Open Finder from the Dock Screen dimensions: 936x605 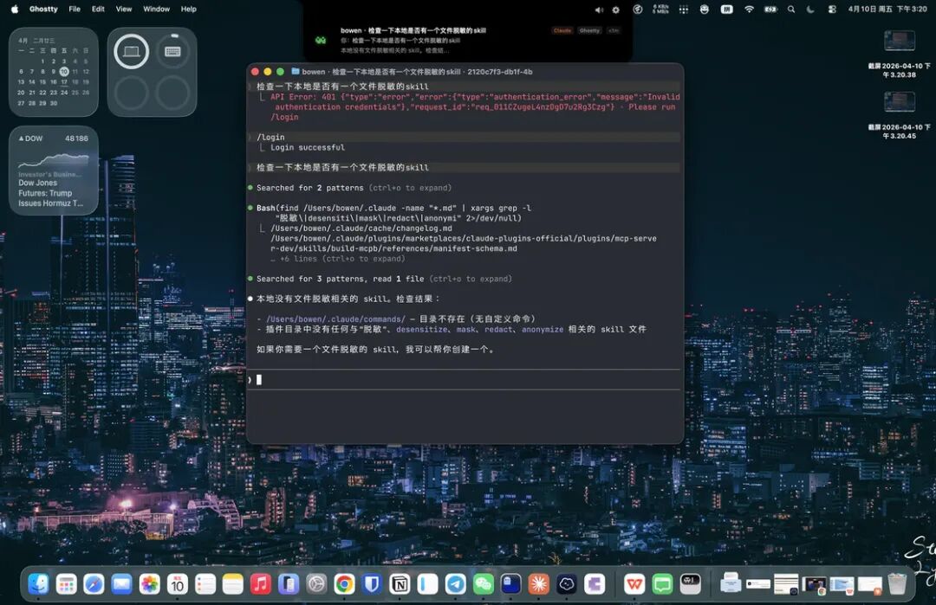[x=39, y=584]
